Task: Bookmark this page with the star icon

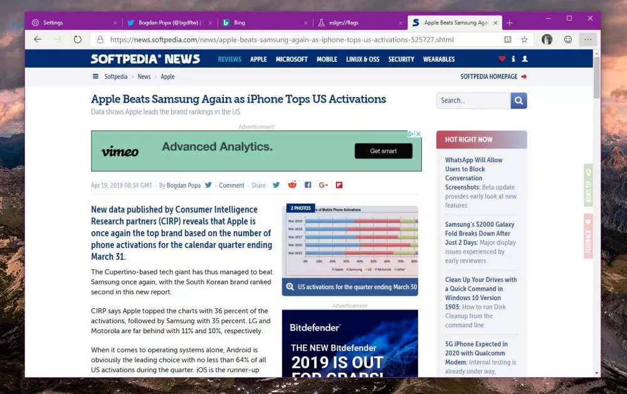Action: point(524,39)
